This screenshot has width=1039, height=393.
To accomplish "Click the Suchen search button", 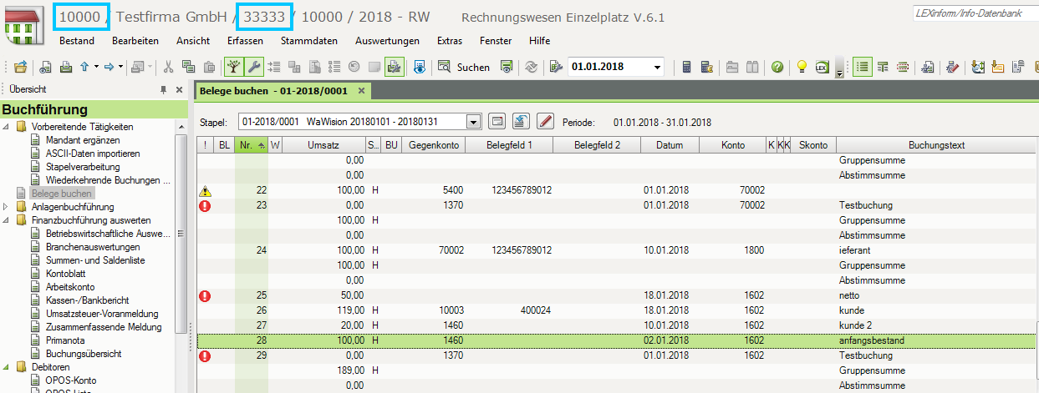I will coord(465,68).
